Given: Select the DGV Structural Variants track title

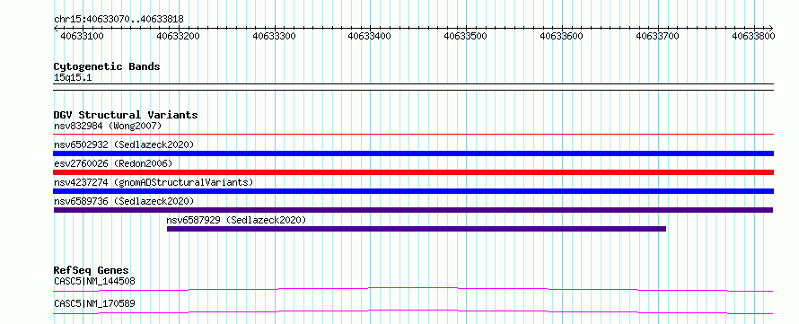Looking at the screenshot, I should point(126,115).
